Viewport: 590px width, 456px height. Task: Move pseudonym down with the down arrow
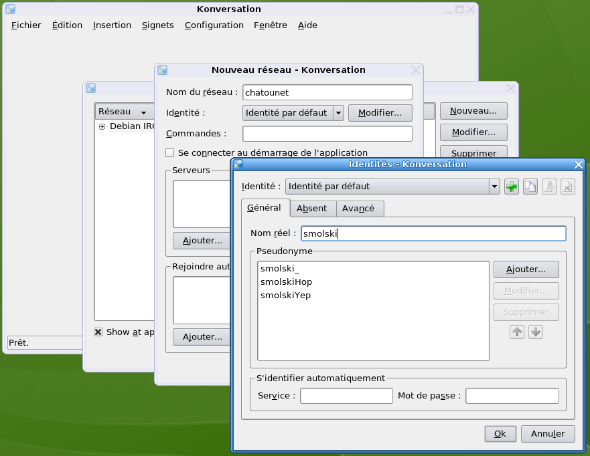[535, 332]
